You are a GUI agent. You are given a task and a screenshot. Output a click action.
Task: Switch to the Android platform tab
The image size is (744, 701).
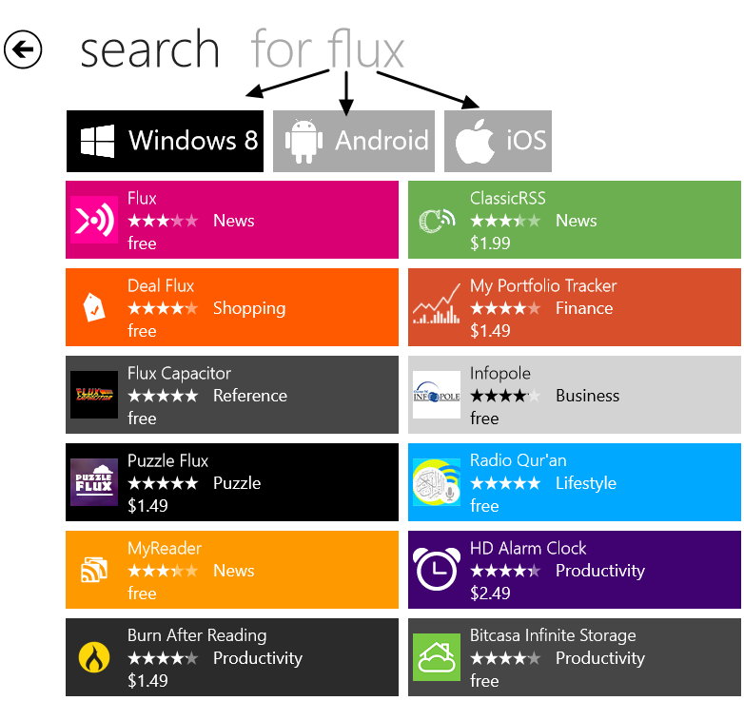click(x=354, y=142)
